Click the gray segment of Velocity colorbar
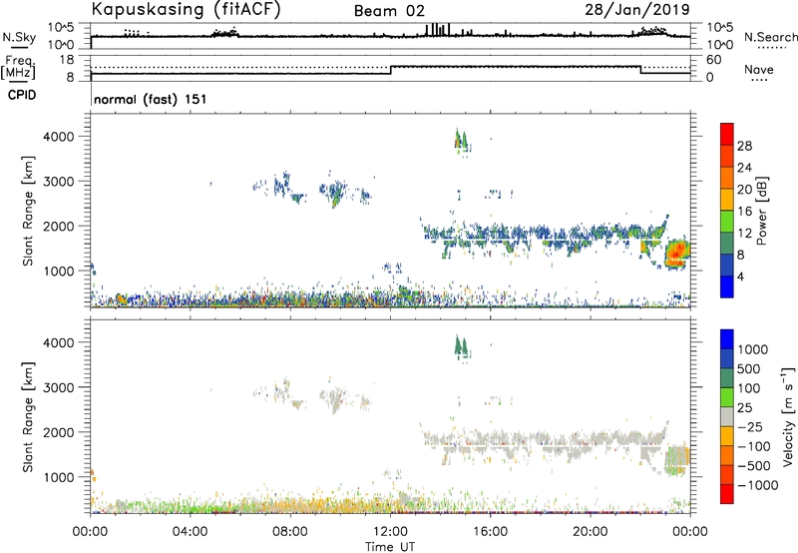This screenshot has width=798, height=553. tap(727, 416)
